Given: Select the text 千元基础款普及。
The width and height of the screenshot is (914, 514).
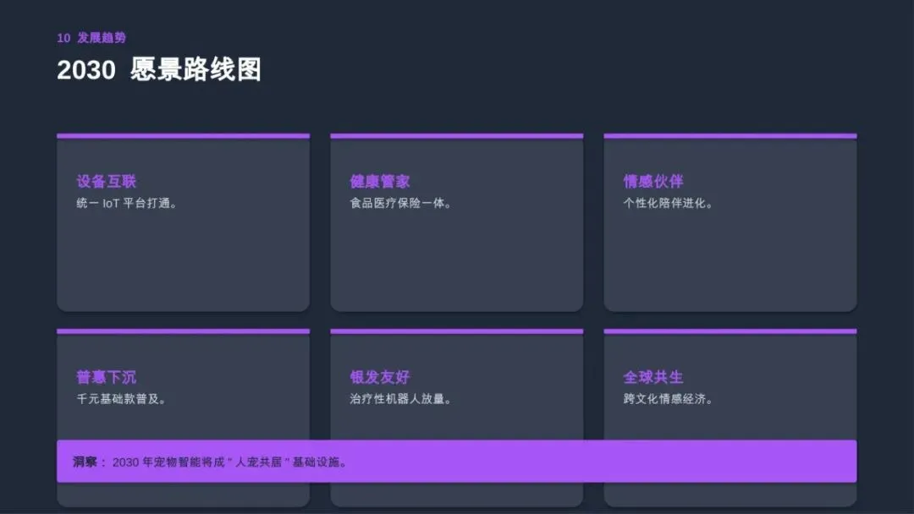Looking at the screenshot, I should pyautogui.click(x=121, y=399).
